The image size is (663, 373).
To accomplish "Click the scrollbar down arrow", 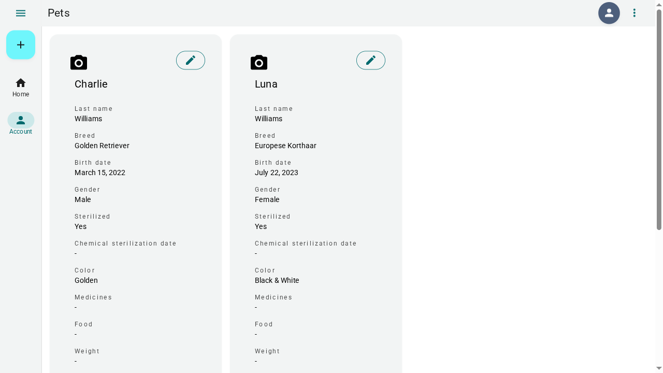I will coord(659,369).
